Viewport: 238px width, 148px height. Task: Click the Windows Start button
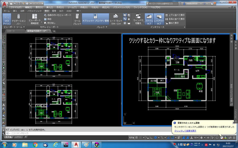4,145
